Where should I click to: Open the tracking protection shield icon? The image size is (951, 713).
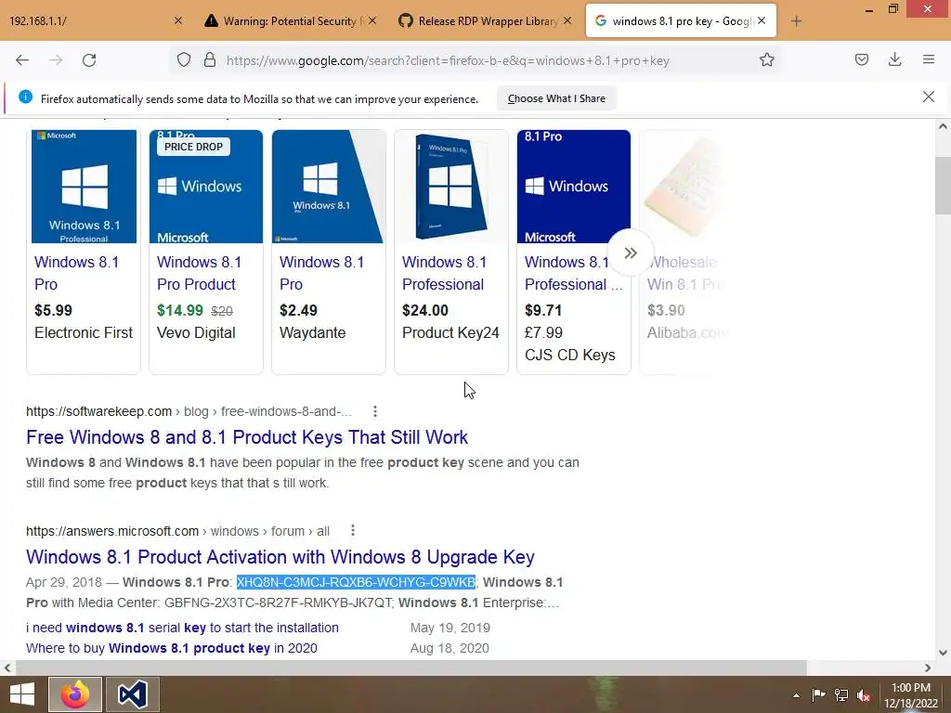click(184, 59)
